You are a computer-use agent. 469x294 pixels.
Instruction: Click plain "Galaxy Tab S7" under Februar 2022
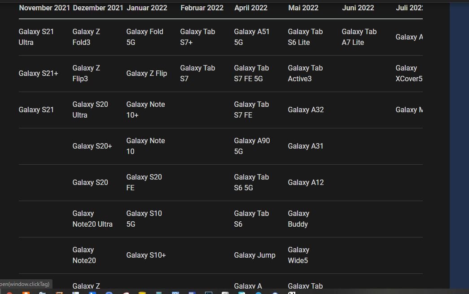tap(197, 74)
